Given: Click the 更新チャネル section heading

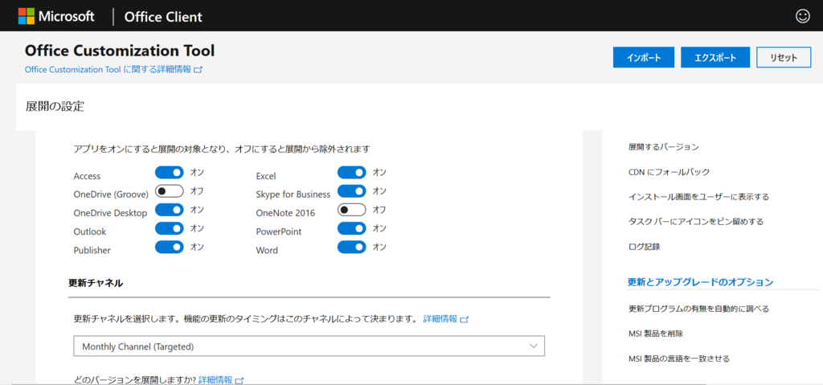Looking at the screenshot, I should click(x=96, y=283).
